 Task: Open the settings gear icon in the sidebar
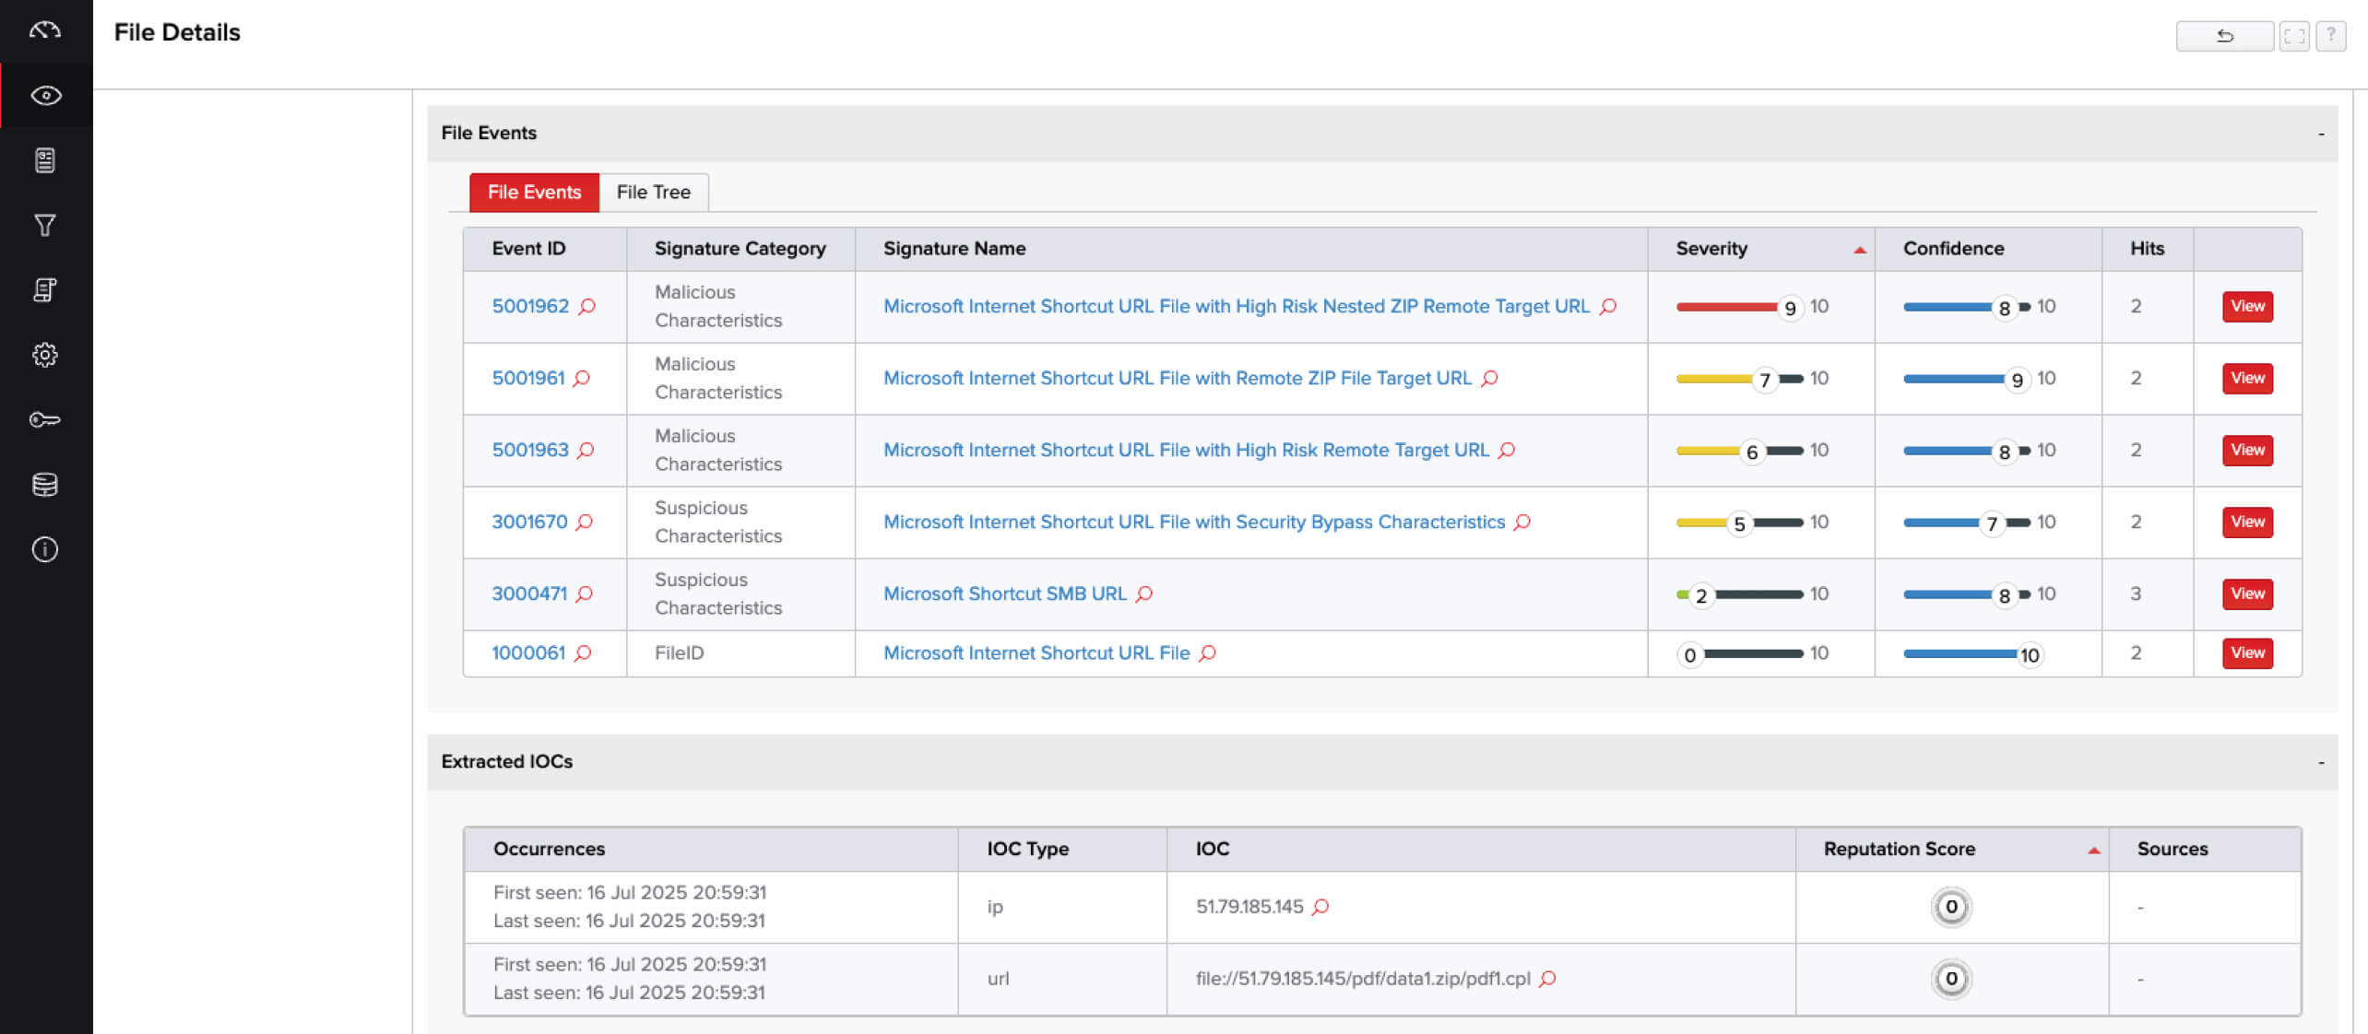(x=45, y=354)
